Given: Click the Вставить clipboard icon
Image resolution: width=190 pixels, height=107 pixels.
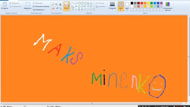Looking at the screenshot, I should pos(5,4).
